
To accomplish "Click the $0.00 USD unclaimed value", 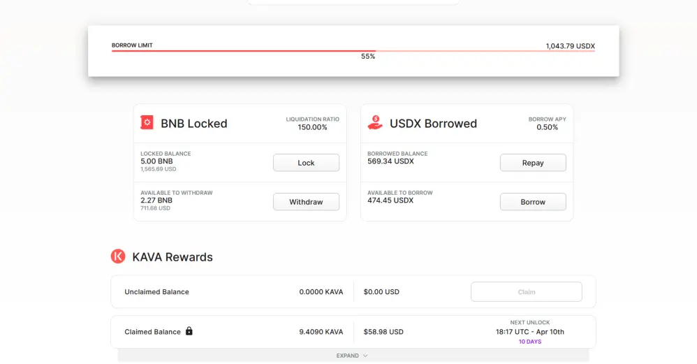I will [x=381, y=292].
